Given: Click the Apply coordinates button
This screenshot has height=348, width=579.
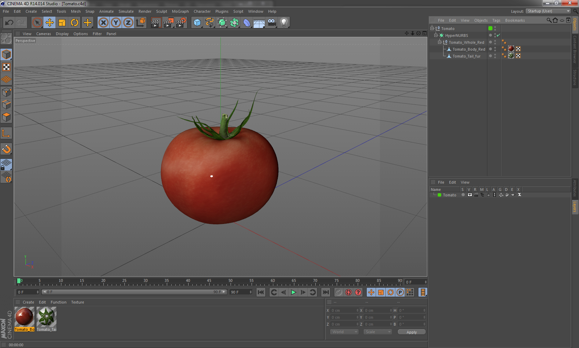Looking at the screenshot, I should [412, 332].
